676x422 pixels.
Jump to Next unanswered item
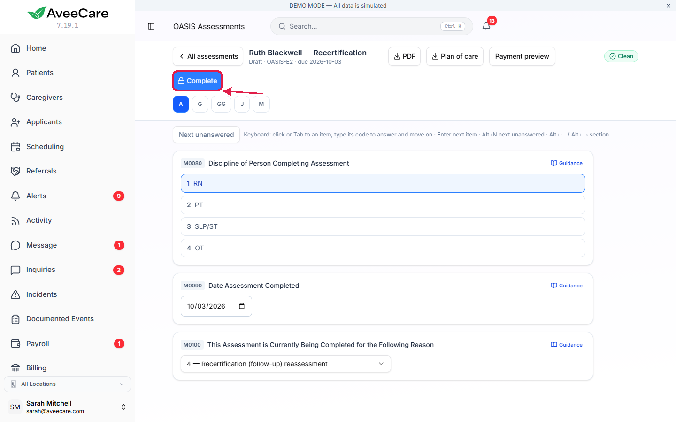click(206, 135)
